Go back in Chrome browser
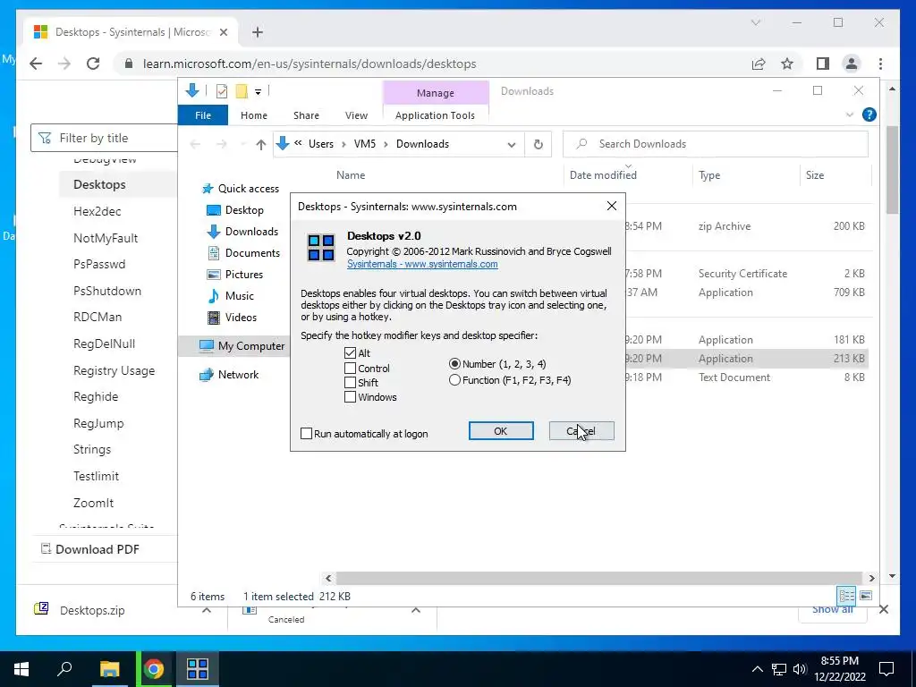Image resolution: width=916 pixels, height=687 pixels. tap(36, 64)
